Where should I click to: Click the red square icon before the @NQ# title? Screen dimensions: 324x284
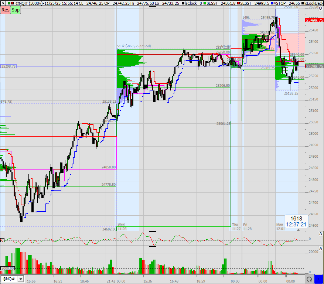(x=12, y=3)
